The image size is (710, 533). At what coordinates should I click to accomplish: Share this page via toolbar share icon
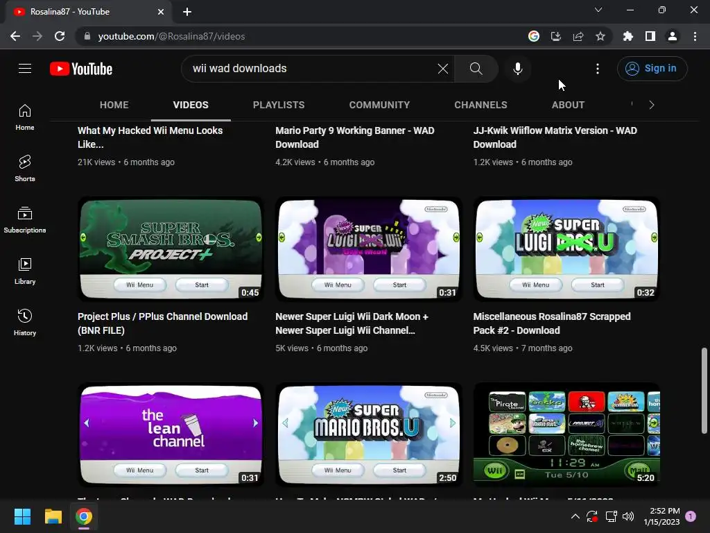[x=578, y=36]
